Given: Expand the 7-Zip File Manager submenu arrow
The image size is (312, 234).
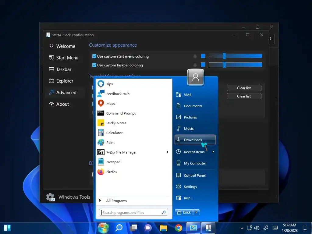Looking at the screenshot, I should (x=167, y=152).
